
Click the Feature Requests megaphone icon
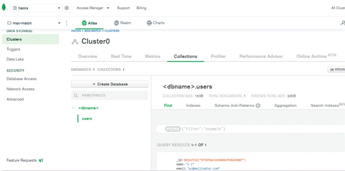[x=41, y=160]
